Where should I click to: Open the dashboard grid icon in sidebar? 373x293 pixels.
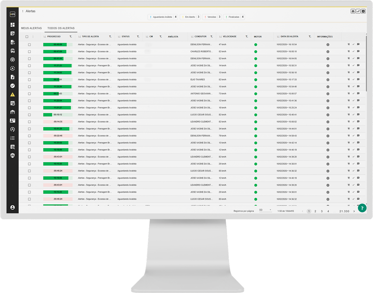tap(13, 25)
